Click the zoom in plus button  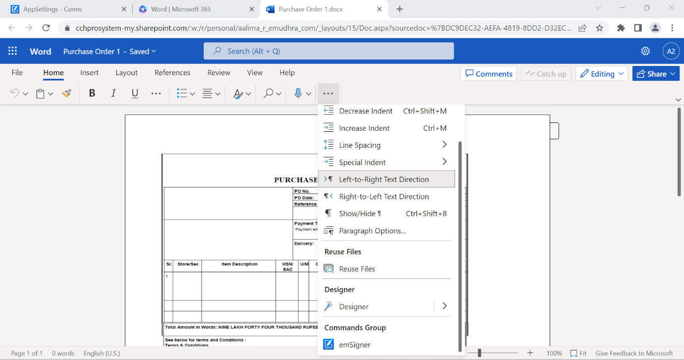(530, 353)
